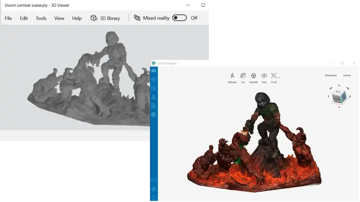The height and width of the screenshot is (202, 360).
Task: Activate the Explode tool
Action: 253,78
